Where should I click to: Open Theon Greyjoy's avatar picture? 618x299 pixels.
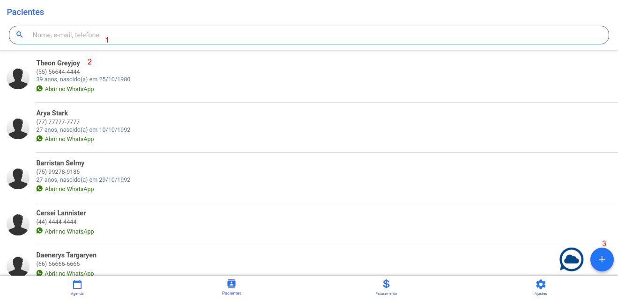coord(18,78)
